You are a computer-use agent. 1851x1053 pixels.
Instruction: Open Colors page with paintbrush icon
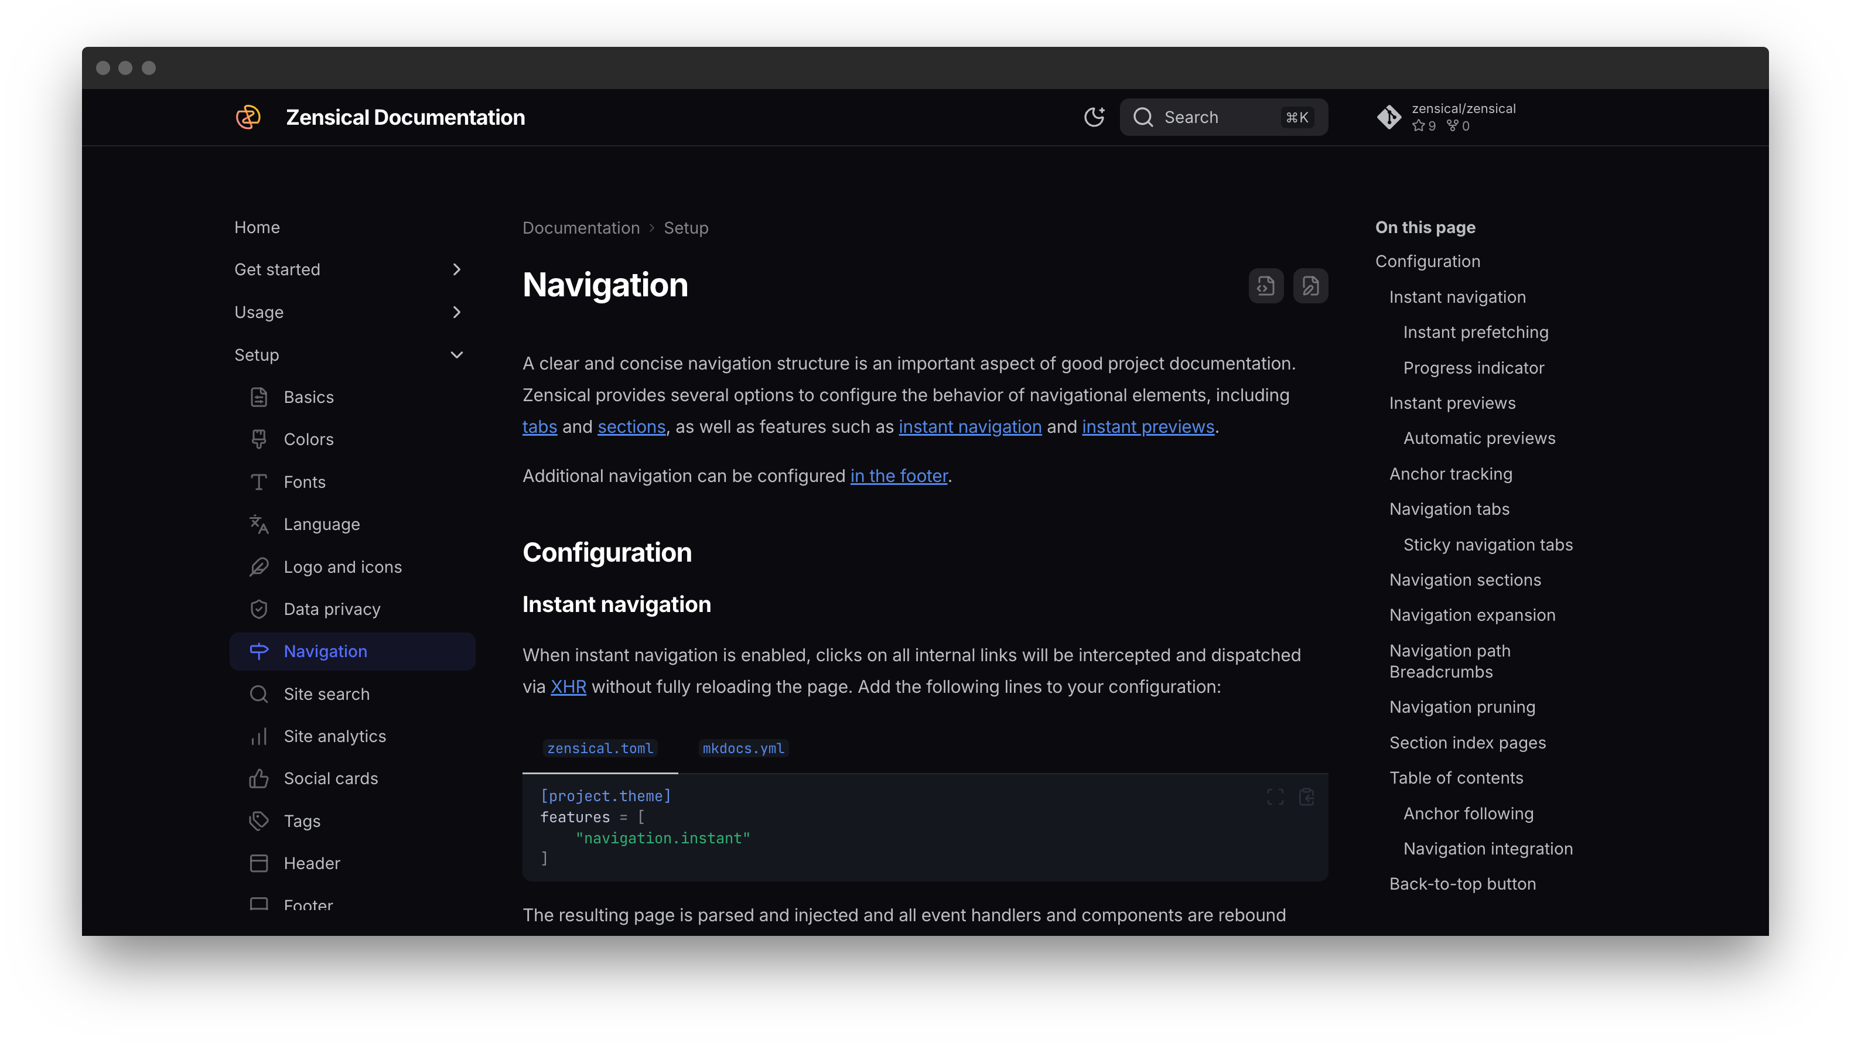[308, 440]
